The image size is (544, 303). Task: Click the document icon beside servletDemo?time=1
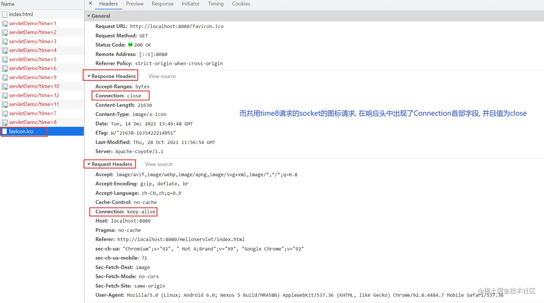tap(5, 23)
